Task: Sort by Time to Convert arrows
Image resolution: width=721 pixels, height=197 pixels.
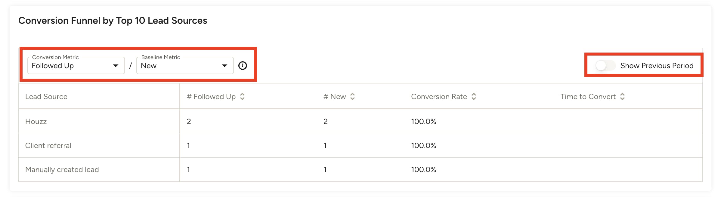Action: click(622, 96)
